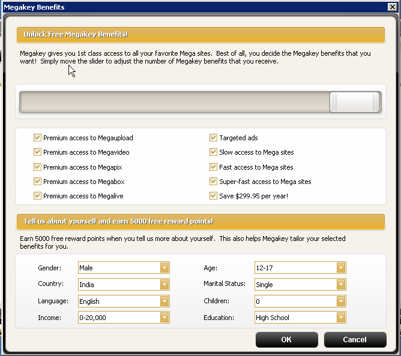Expand the Language dropdown arrow

tap(164, 301)
